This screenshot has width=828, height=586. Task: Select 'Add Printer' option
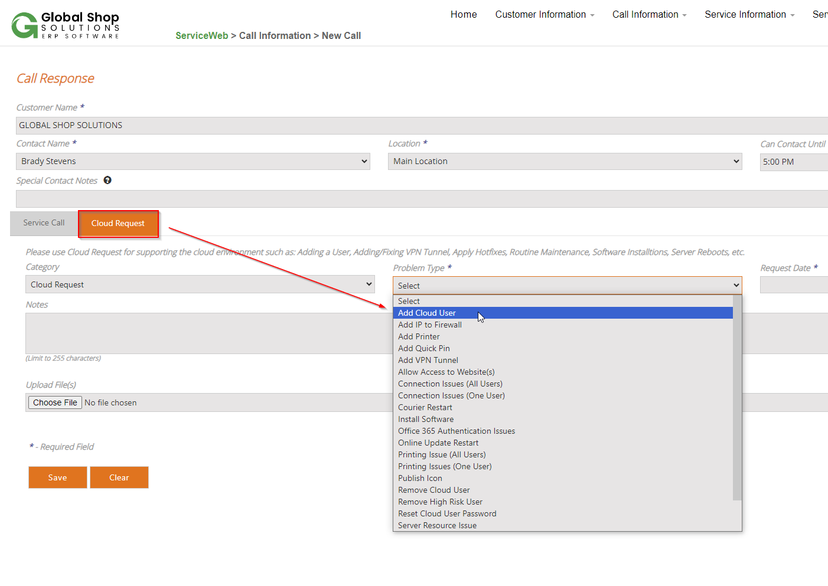[x=563, y=336]
